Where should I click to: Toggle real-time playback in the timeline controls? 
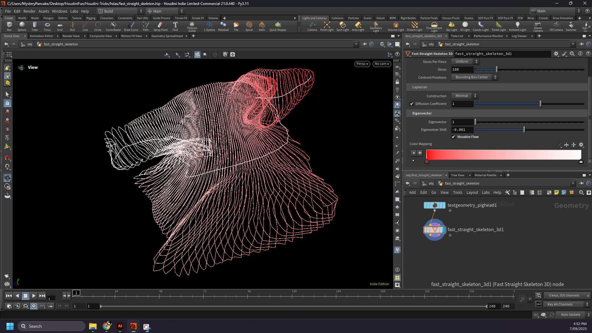(34, 306)
